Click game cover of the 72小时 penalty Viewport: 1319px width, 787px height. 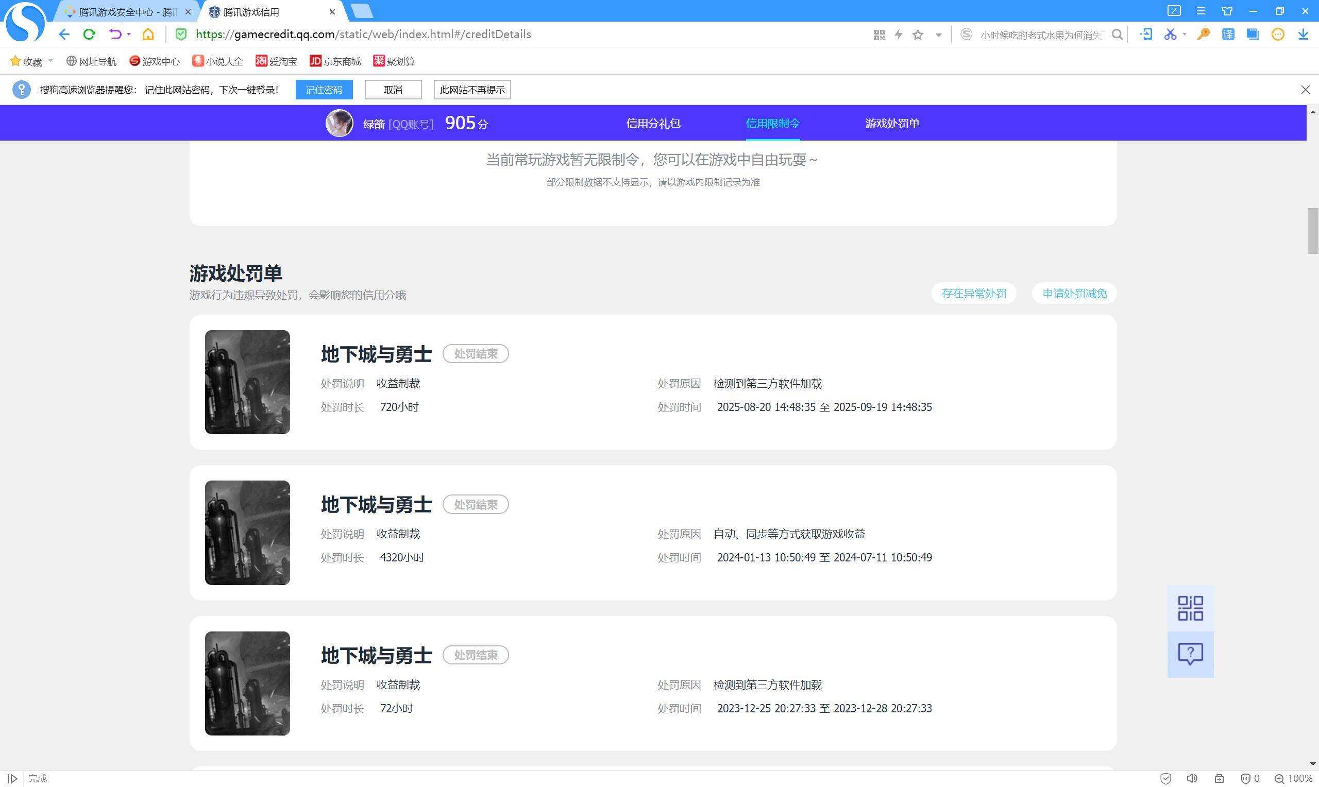[x=248, y=683]
